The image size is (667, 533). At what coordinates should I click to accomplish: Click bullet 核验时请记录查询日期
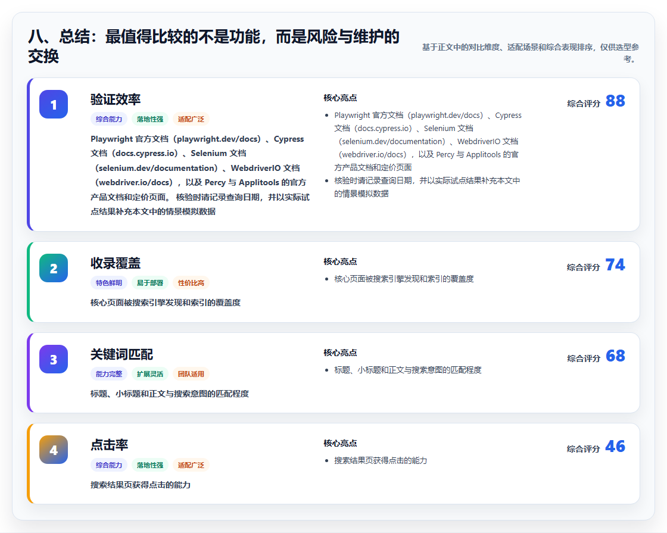click(427, 187)
